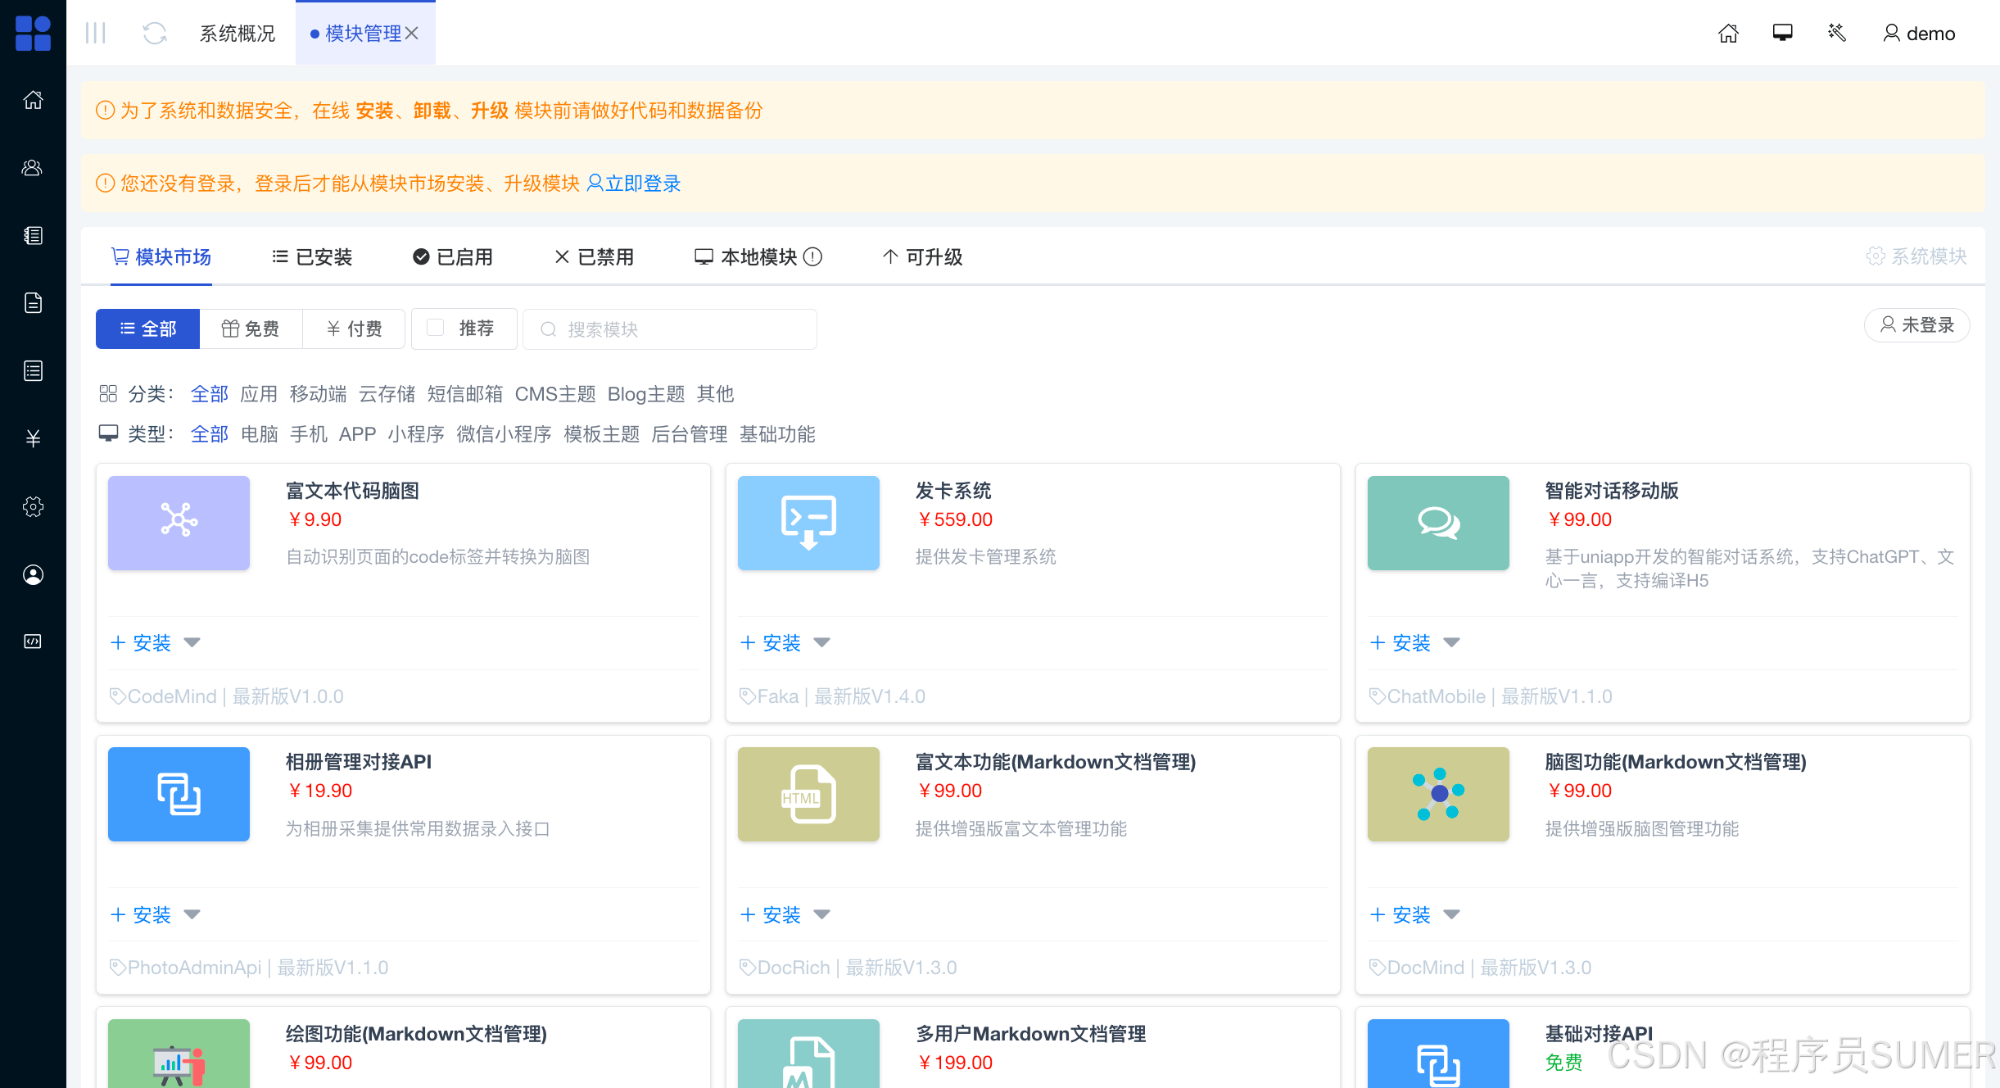2000x1088 pixels.
Task: Install the 富文本功能 Markdown module
Action: point(771,915)
